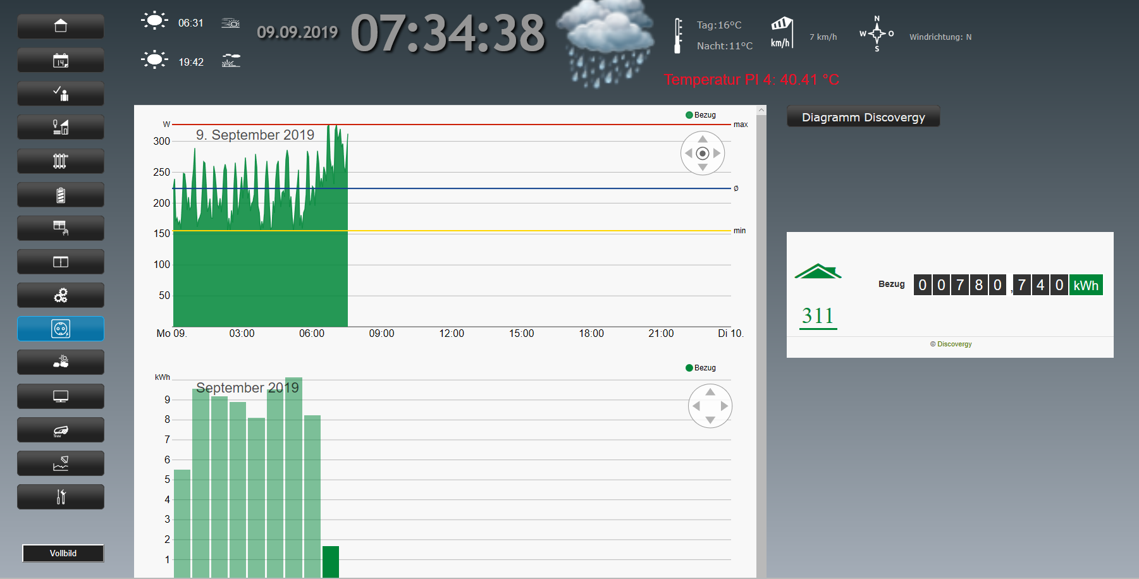
Task: Click down arrow on monthly chart navigator
Action: (x=710, y=420)
